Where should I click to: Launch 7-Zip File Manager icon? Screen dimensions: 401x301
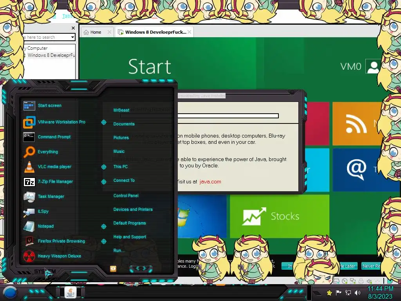[29, 182]
